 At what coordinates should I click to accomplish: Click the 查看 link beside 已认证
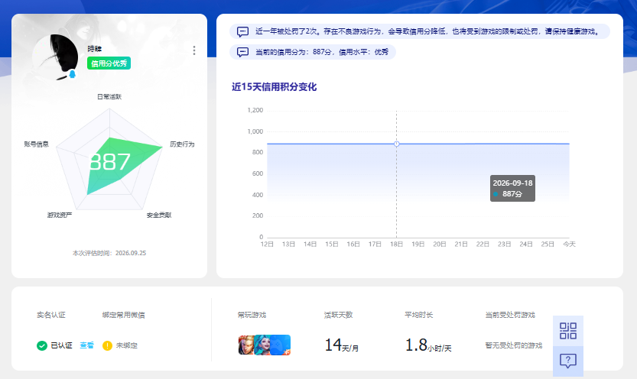coord(86,345)
